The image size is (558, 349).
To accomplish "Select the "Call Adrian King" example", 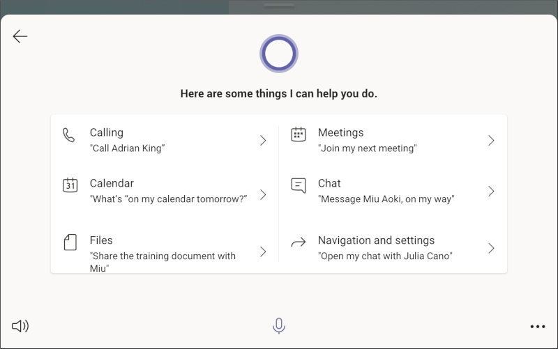I will [127, 148].
